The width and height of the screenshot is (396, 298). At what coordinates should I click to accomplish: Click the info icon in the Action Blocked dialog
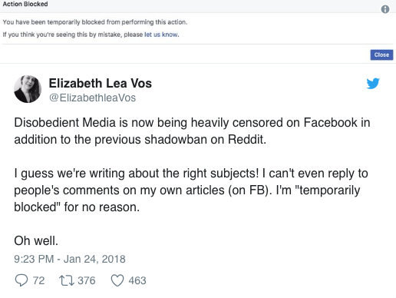[385, 9]
